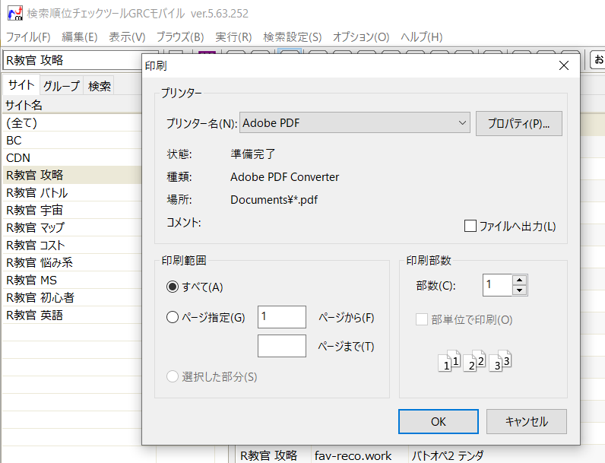Click the ページから(F) starting page field
The height and width of the screenshot is (463, 605).
(x=281, y=317)
